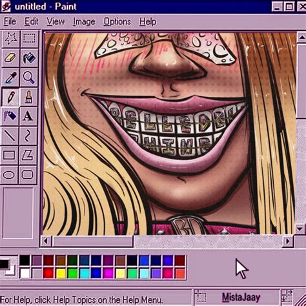The height and width of the screenshot is (306, 306).
Task: Click the horizontal scrollbar right arrow
Action: (x=287, y=241)
